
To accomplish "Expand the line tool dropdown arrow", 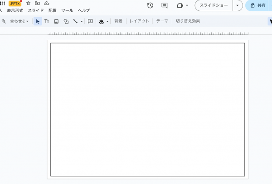I will 82,21.
